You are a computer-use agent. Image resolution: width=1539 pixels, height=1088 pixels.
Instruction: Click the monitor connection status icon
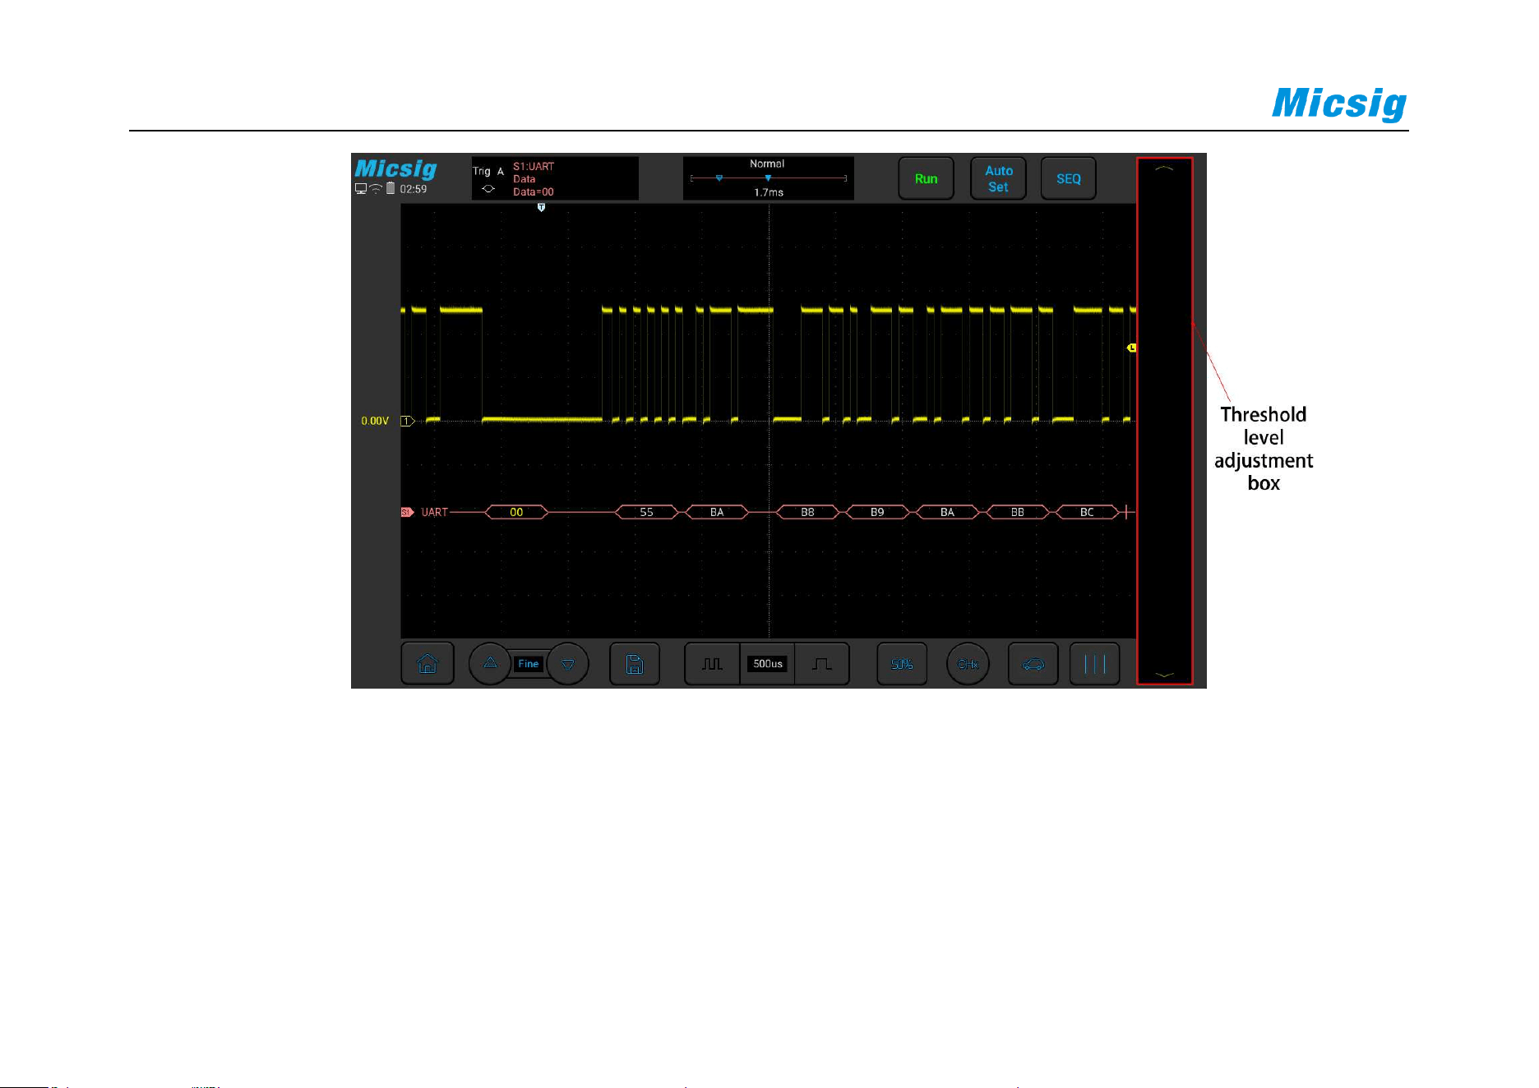pyautogui.click(x=361, y=188)
